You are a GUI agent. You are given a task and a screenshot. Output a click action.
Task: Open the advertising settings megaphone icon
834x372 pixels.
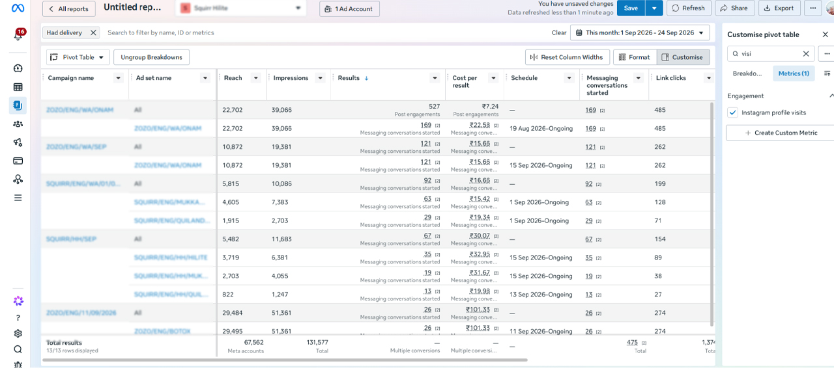(x=18, y=142)
